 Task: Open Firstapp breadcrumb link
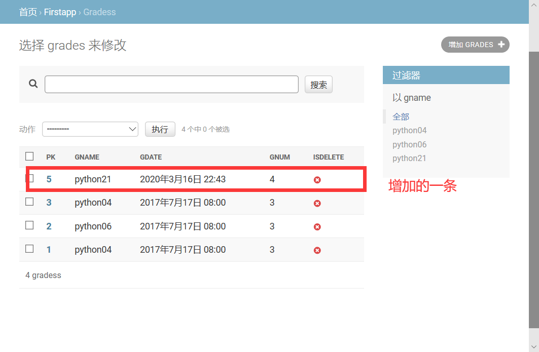pyautogui.click(x=60, y=12)
